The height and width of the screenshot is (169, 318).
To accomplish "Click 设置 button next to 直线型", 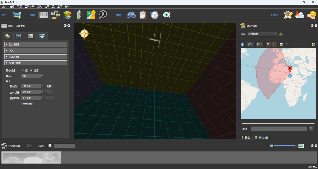I will pyautogui.click(x=49, y=86).
